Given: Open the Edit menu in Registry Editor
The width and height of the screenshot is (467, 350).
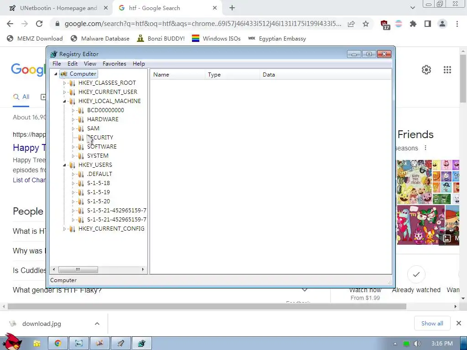Looking at the screenshot, I should (x=73, y=64).
